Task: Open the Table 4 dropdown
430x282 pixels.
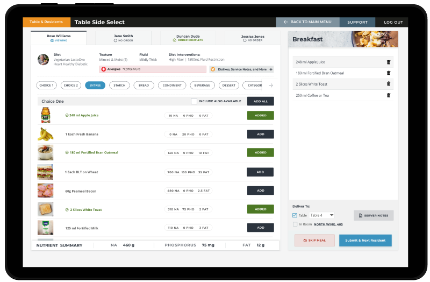Action: coord(322,215)
